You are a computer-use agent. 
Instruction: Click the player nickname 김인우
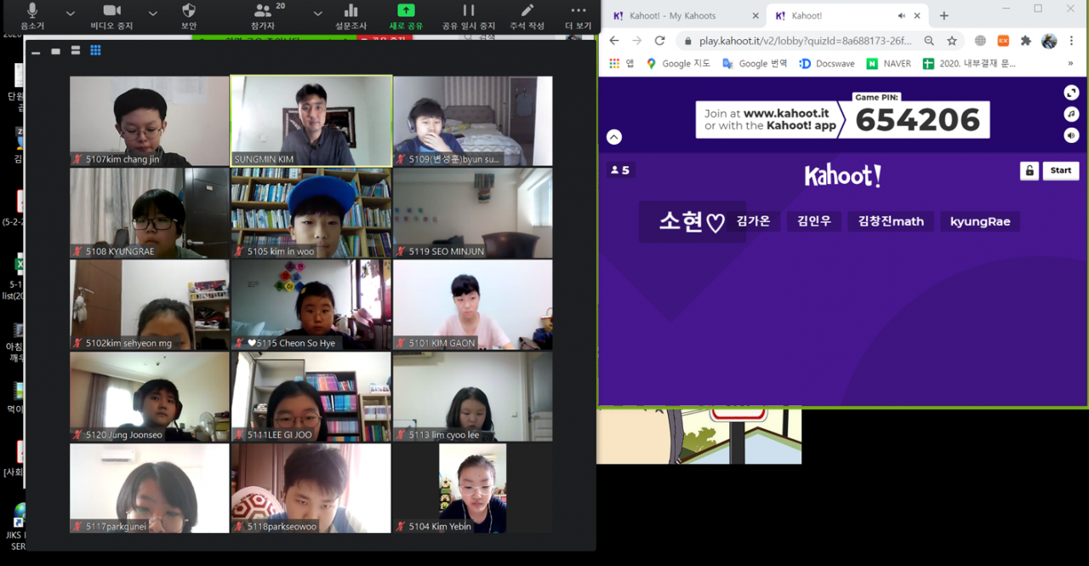tap(814, 221)
